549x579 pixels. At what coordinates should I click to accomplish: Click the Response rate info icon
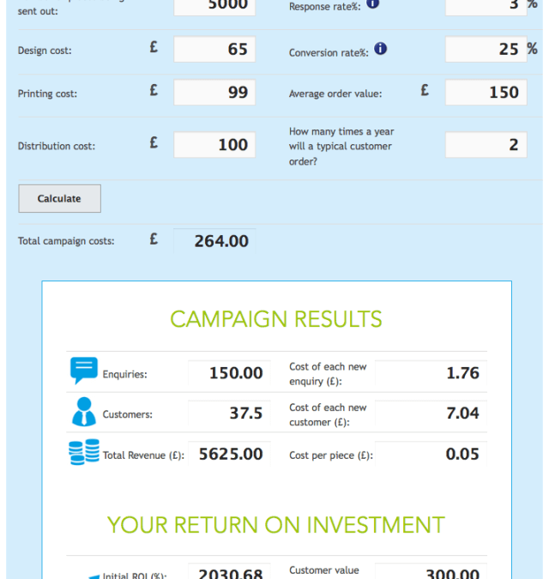(372, 3)
